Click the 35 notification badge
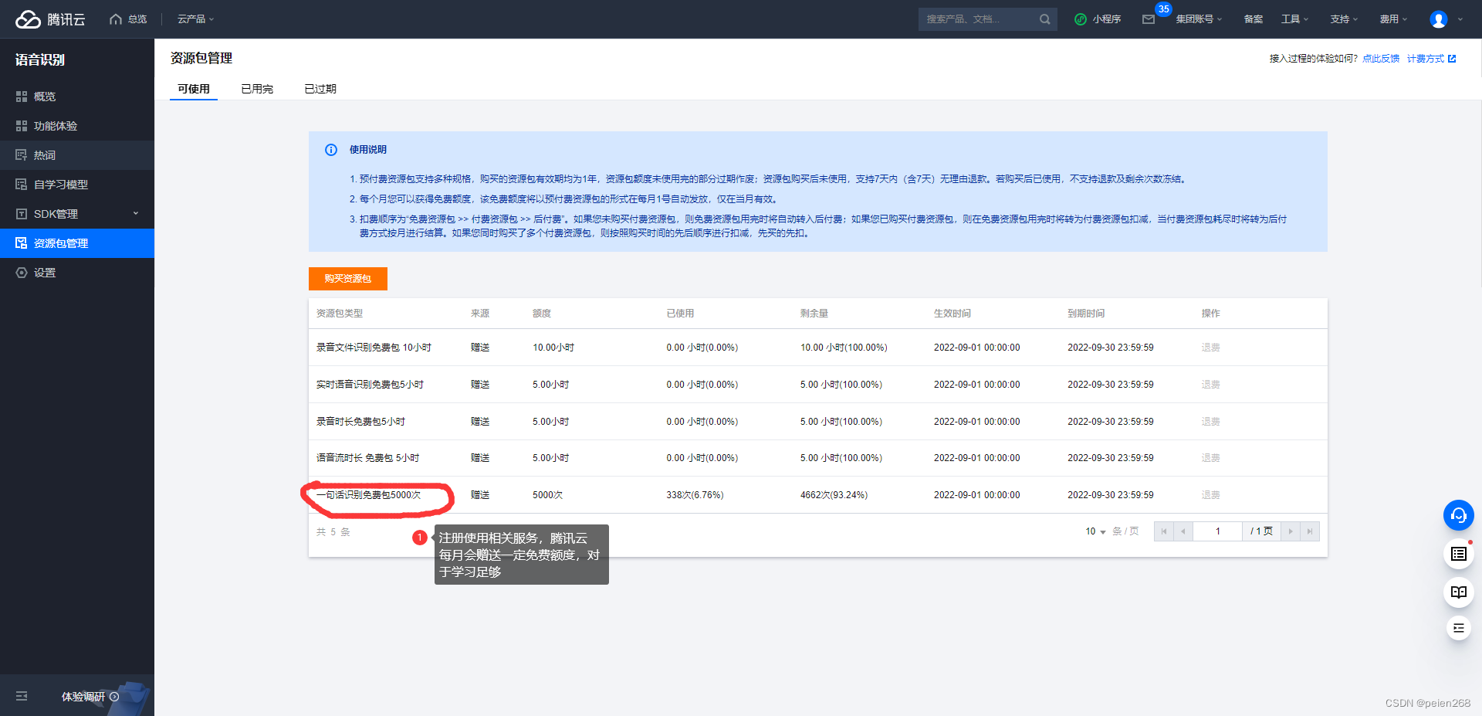Screen dimensions: 1482x716 click(x=1163, y=9)
